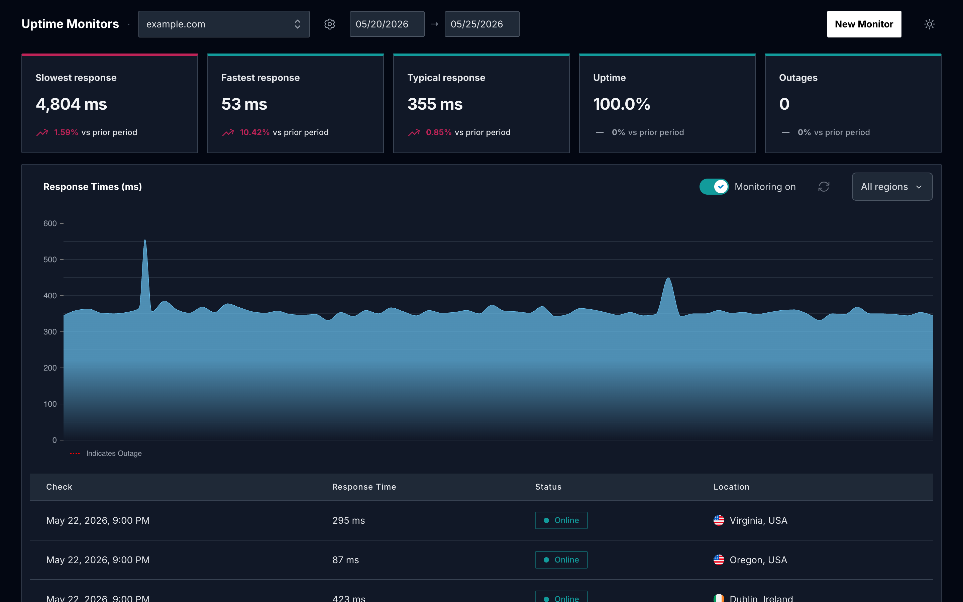Image resolution: width=963 pixels, height=602 pixels.
Task: Sort by the Response Time column header
Action: coord(364,487)
